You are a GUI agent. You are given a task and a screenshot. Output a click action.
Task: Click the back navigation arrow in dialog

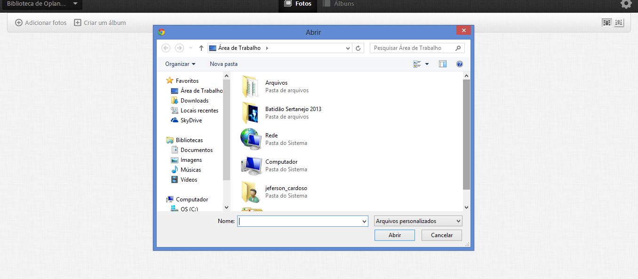pos(166,48)
